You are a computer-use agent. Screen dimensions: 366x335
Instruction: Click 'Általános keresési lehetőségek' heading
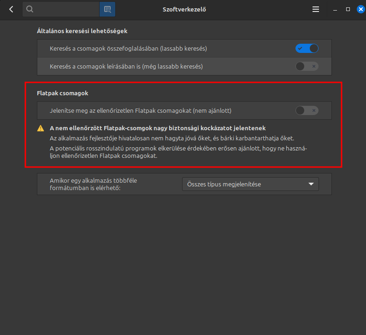click(82, 31)
